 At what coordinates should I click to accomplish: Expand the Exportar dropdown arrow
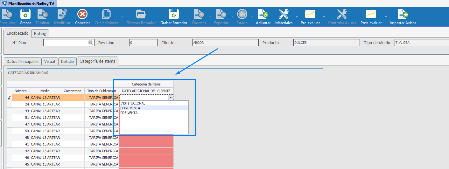coord(232,17)
